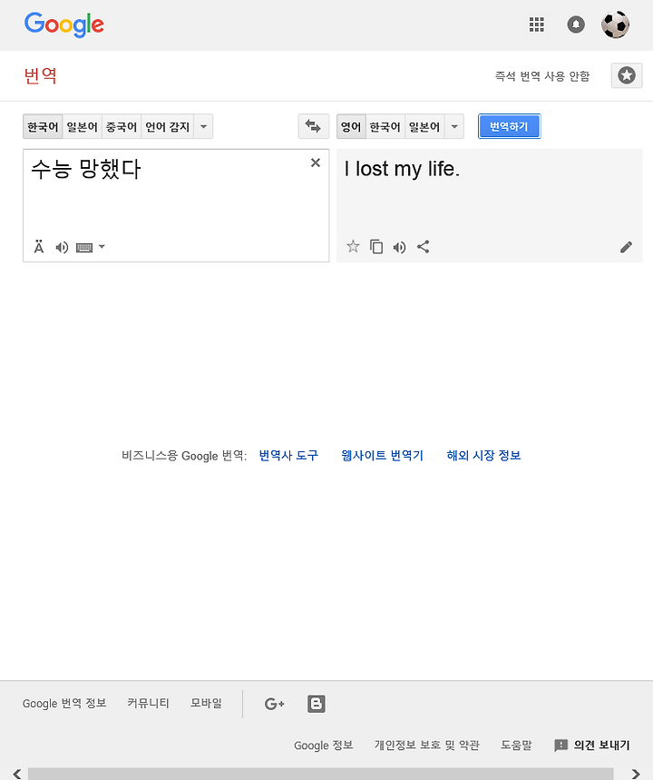The height and width of the screenshot is (780, 653).
Task: Suggest an edit with the pencil icon
Action: 626,247
